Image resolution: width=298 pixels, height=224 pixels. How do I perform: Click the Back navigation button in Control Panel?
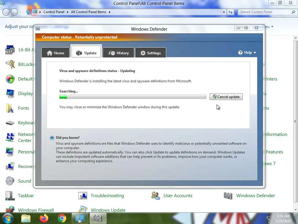click(6, 12)
